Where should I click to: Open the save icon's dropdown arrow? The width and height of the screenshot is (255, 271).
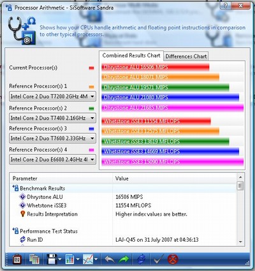pyautogui.click(x=60, y=260)
